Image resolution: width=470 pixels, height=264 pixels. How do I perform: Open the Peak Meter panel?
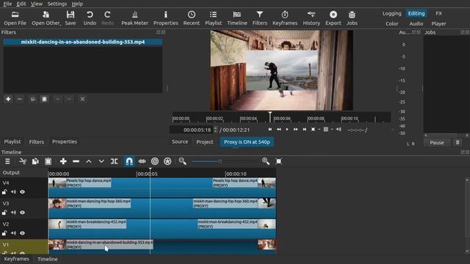134,18
